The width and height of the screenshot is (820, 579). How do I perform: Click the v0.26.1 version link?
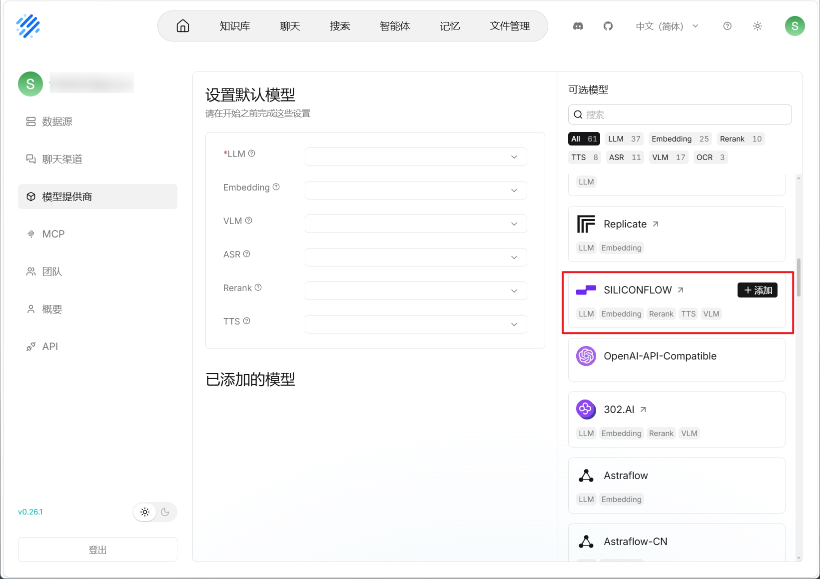pyautogui.click(x=30, y=512)
